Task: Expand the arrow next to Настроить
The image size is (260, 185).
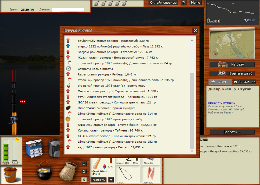Action: point(111,180)
